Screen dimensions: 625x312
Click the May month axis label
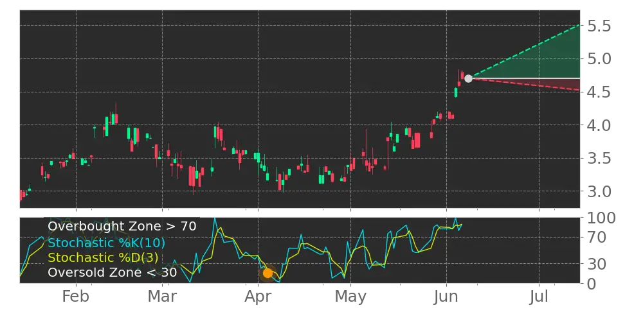point(351,297)
